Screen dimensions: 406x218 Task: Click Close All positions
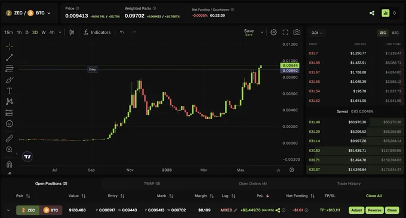374,196
